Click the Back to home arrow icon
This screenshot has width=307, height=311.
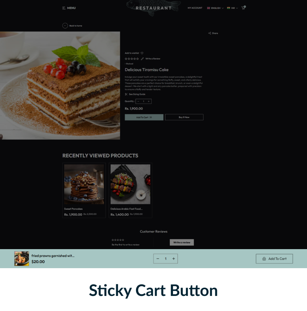pyautogui.click(x=65, y=25)
